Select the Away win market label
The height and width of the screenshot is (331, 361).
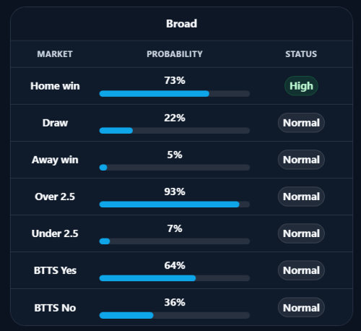coord(55,160)
